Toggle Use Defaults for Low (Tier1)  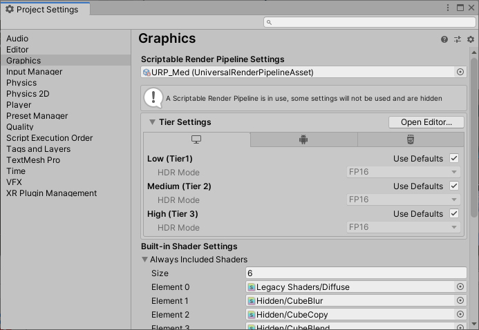454,159
